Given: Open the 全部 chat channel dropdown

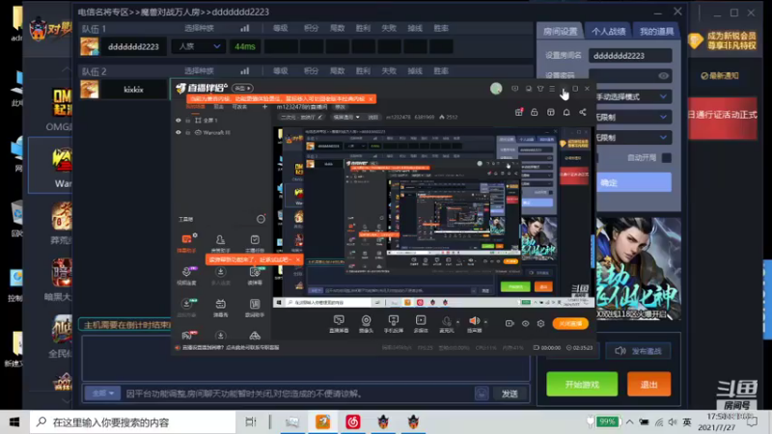Looking at the screenshot, I should [102, 393].
